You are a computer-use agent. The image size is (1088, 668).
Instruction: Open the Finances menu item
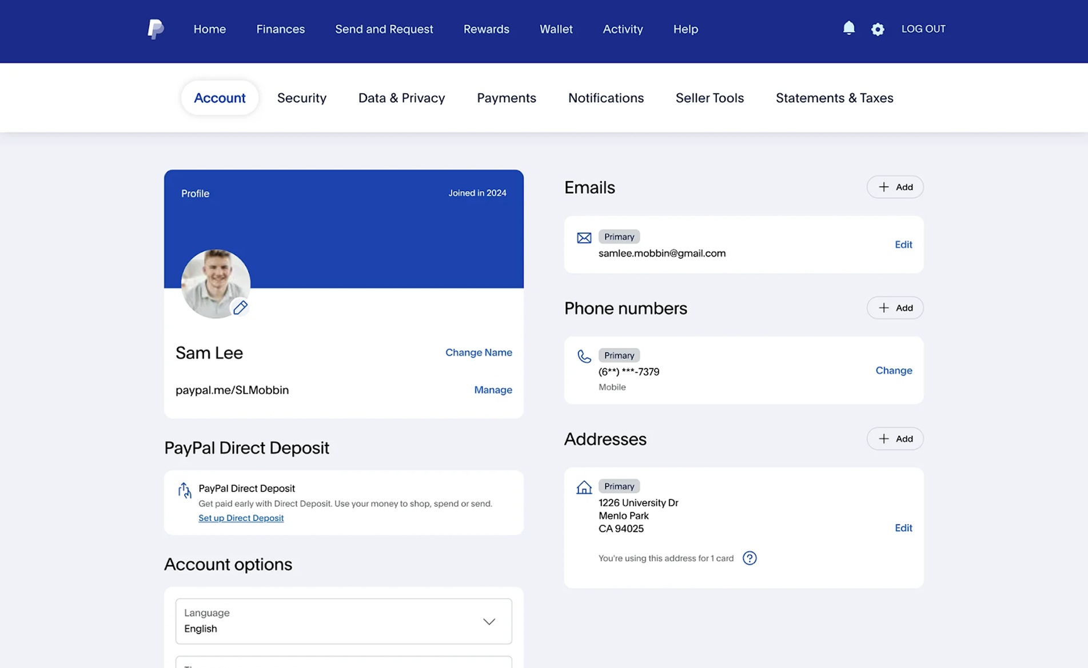pyautogui.click(x=280, y=29)
